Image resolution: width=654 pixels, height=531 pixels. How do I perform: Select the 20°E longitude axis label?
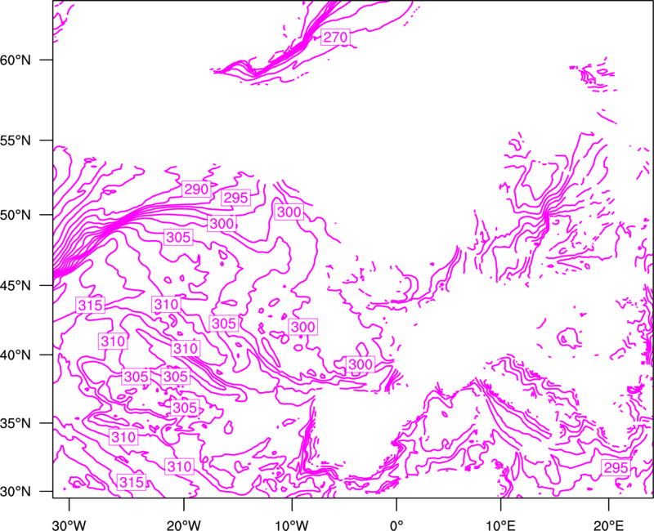[x=608, y=524]
